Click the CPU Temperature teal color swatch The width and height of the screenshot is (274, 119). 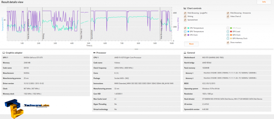[x=188, y=28]
